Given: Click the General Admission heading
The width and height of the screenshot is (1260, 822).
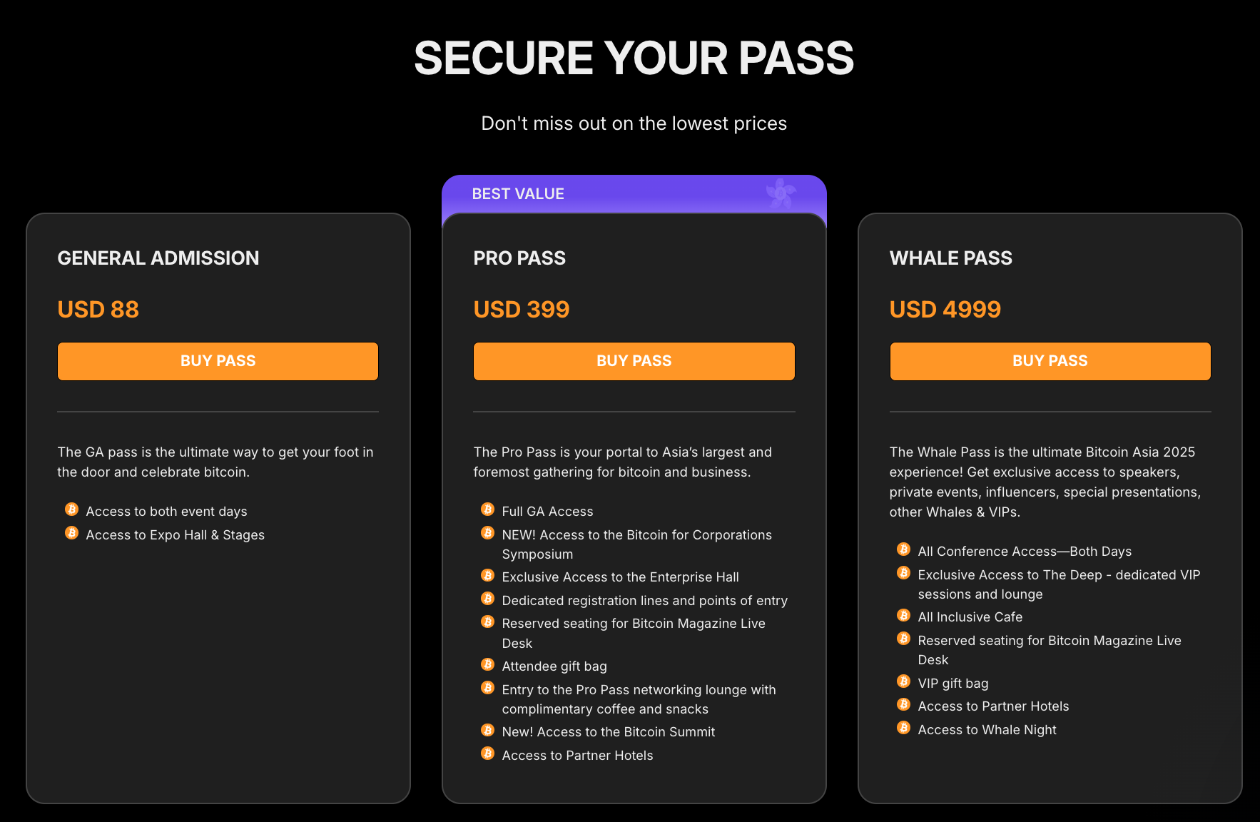Looking at the screenshot, I should (158, 258).
